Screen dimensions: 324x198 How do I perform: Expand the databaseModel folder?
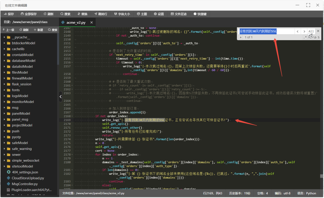coord(4,61)
